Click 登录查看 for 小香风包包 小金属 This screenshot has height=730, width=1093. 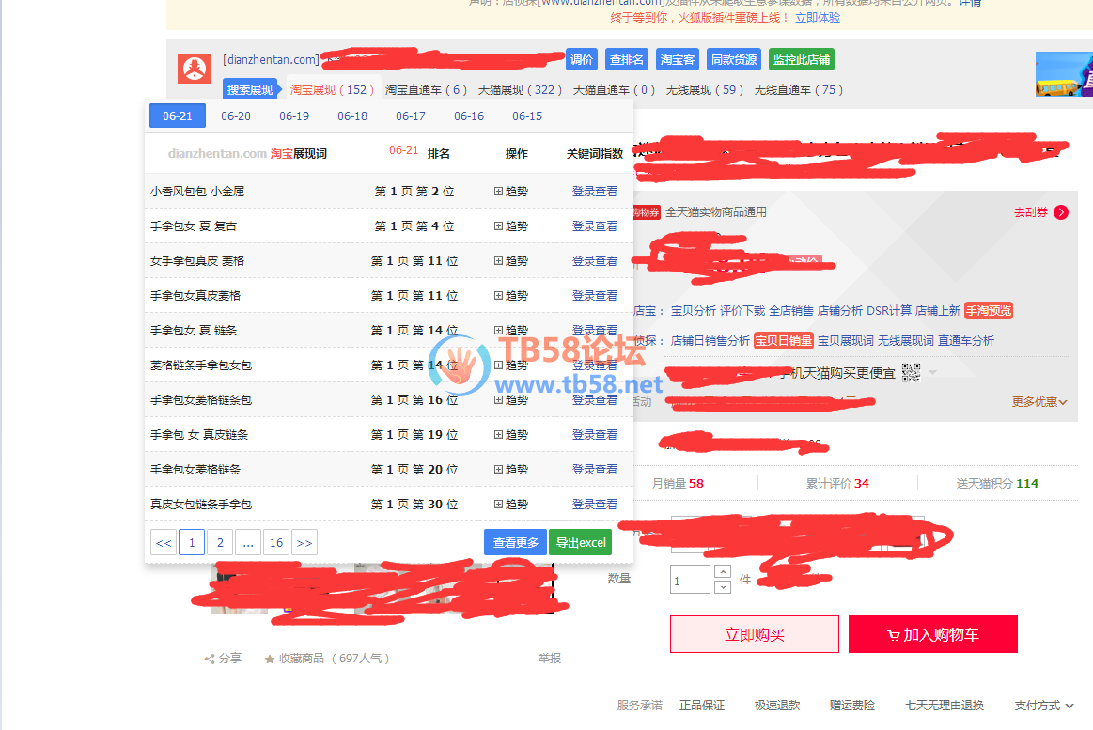tap(595, 192)
